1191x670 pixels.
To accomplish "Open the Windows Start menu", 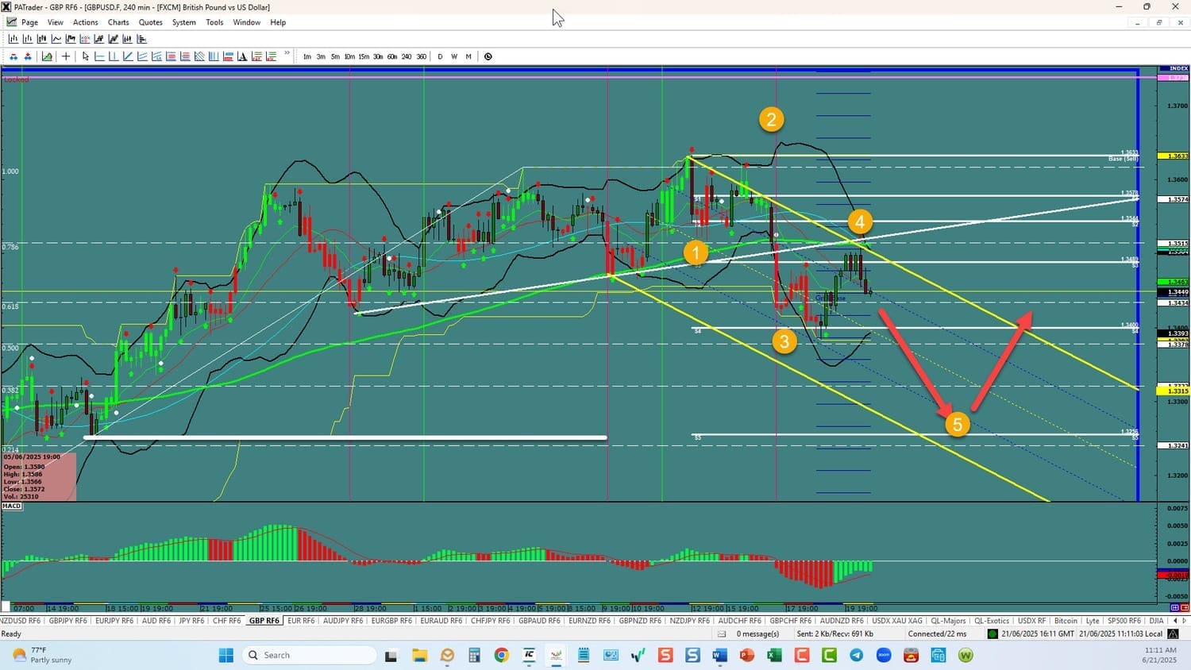I will coord(225,655).
